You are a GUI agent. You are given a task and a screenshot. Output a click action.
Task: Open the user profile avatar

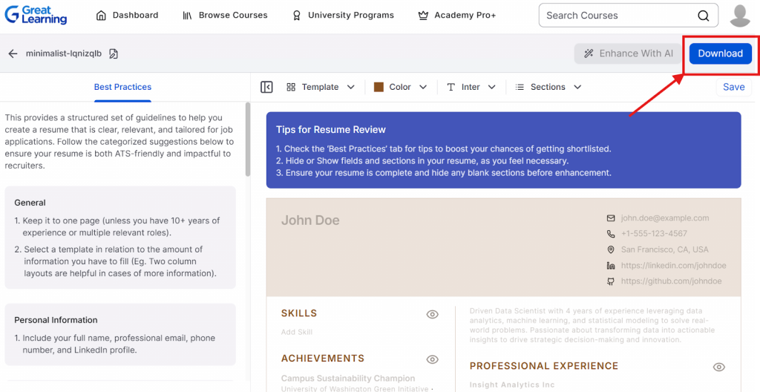[740, 16]
